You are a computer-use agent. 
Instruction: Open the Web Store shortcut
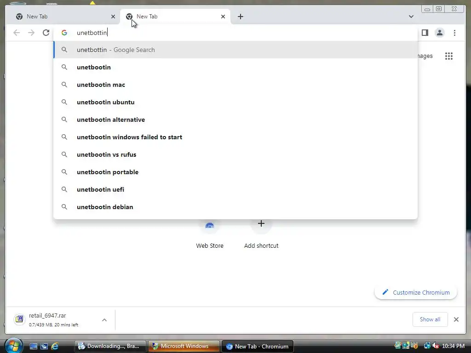(x=210, y=236)
